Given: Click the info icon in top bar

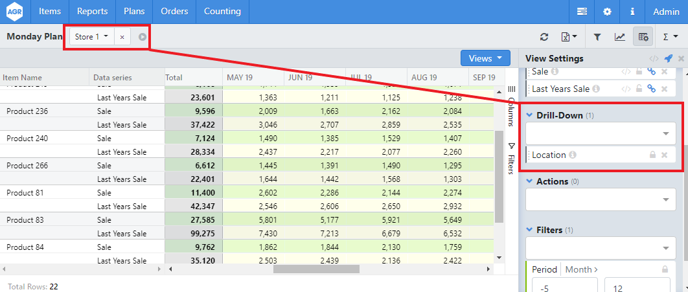Looking at the screenshot, I should pos(632,12).
